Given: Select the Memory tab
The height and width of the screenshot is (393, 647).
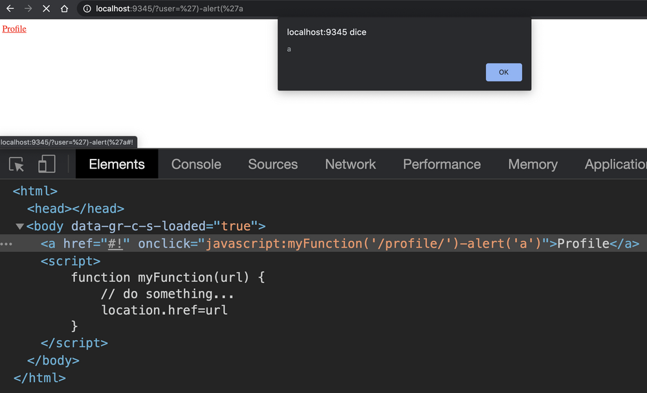Looking at the screenshot, I should tap(532, 164).
